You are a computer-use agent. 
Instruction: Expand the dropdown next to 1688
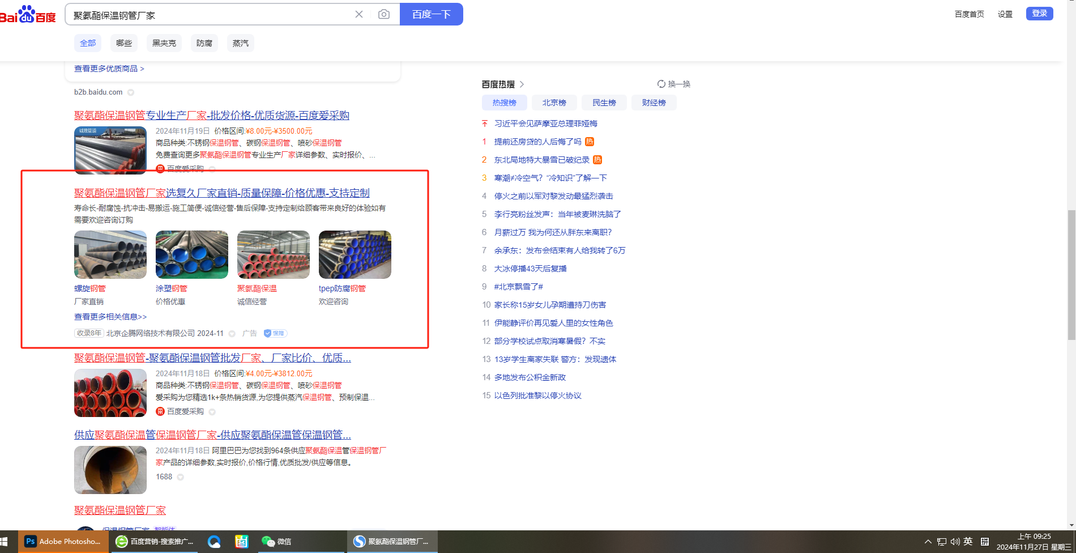[x=180, y=477]
